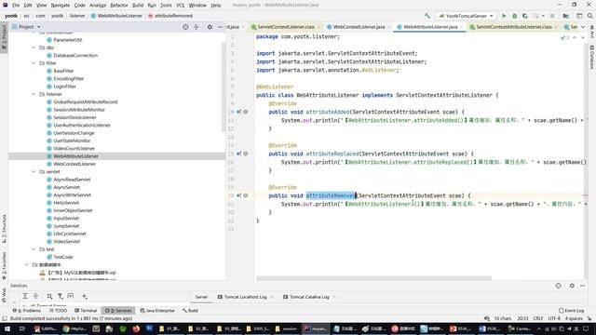This screenshot has width=596, height=335.
Task: Toggle the Favorites tool window stripe button
Action: 4,265
